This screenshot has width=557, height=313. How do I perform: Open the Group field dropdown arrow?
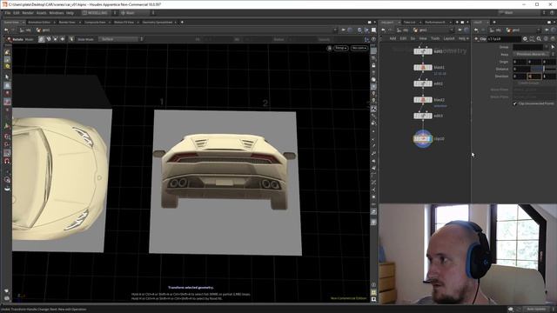pyautogui.click(x=547, y=47)
